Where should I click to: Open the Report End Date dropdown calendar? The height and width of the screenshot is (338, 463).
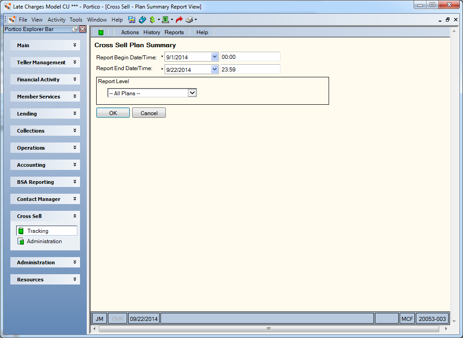point(215,69)
